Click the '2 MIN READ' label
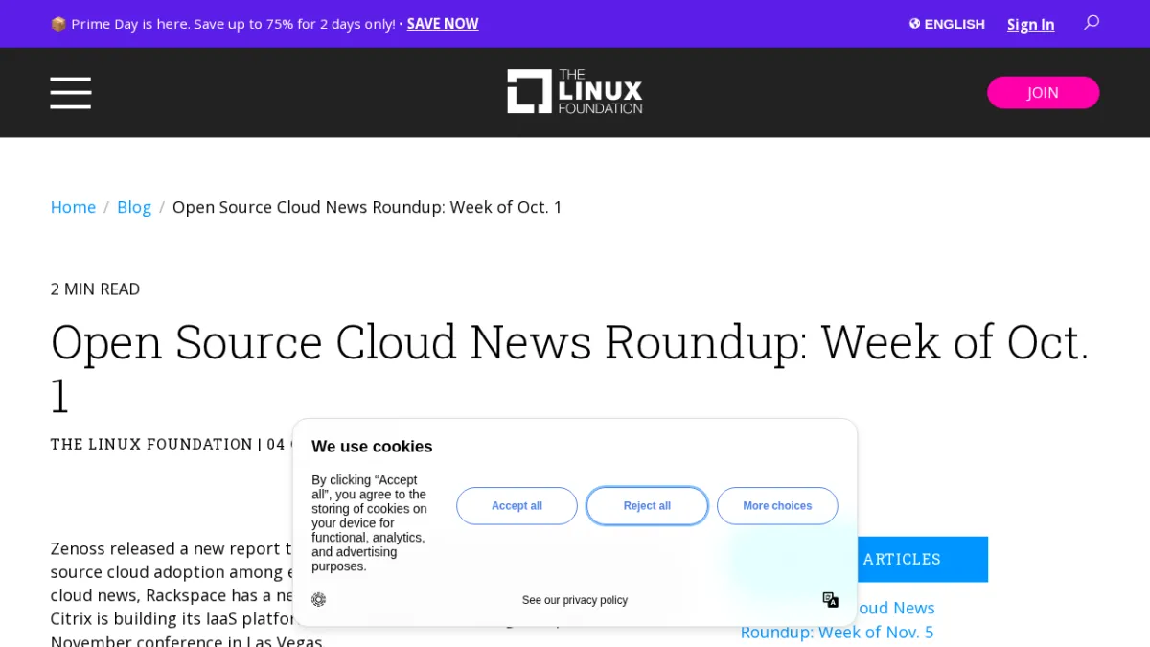Image resolution: width=1150 pixels, height=647 pixels. click(95, 289)
